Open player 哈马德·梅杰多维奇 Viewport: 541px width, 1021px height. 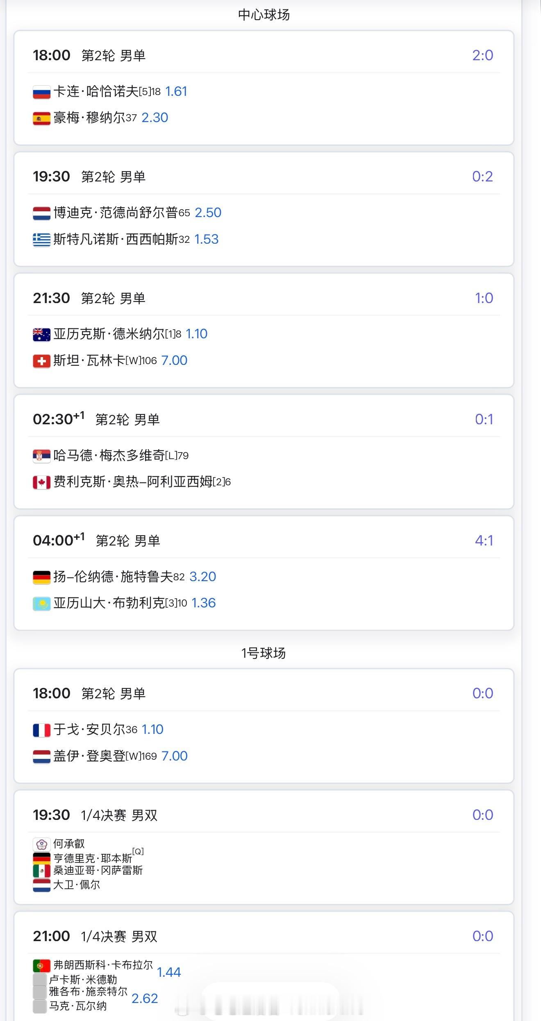tap(109, 455)
